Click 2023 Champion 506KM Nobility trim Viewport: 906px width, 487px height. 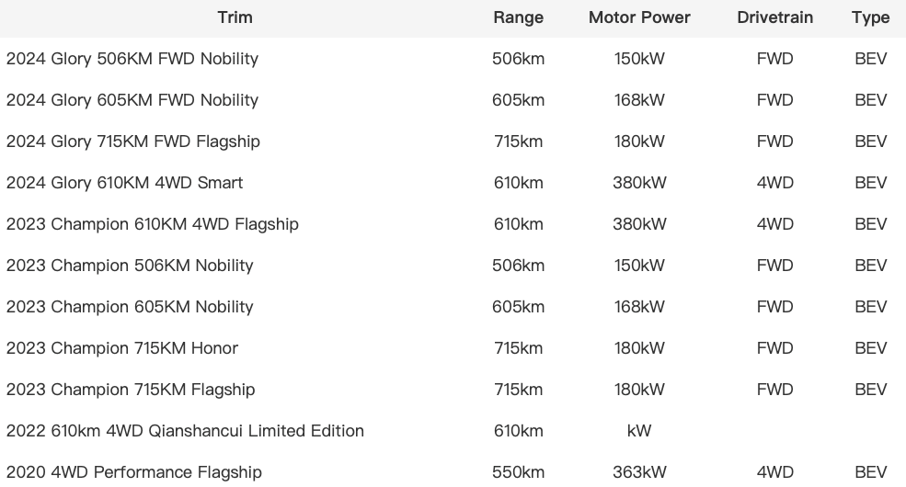(130, 266)
